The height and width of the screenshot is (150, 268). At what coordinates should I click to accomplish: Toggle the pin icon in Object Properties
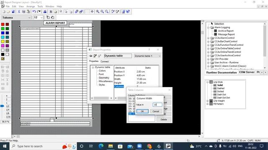pos(91,56)
